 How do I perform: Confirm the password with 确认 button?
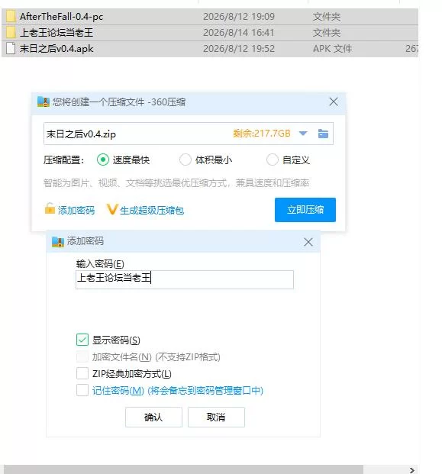(153, 418)
